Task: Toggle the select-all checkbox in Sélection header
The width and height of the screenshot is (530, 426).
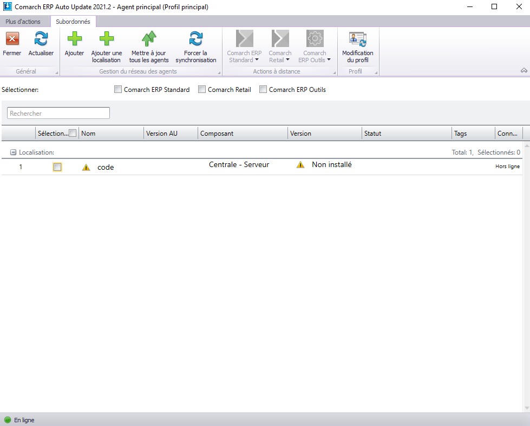Action: (73, 133)
